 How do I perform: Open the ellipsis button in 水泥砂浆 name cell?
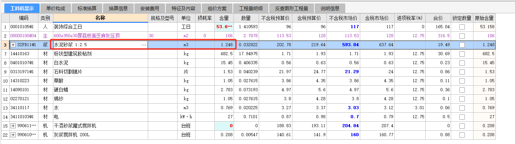click(144, 45)
